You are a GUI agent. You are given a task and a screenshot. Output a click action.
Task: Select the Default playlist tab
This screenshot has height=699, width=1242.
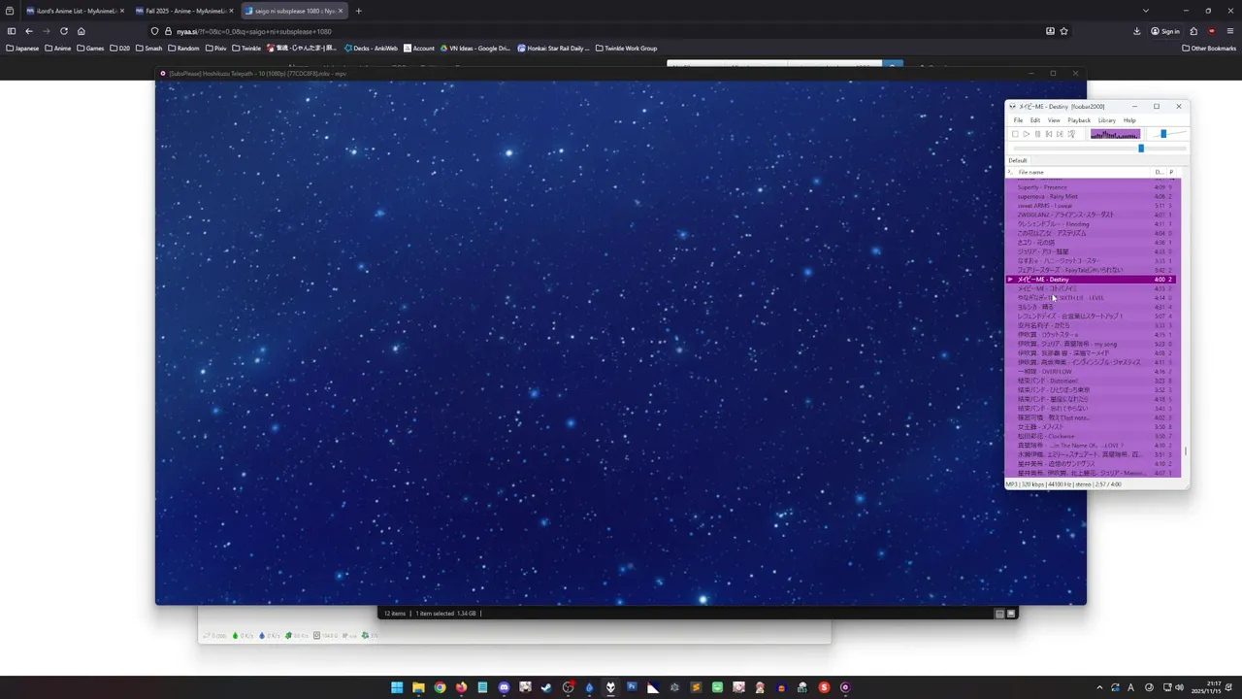(1018, 160)
